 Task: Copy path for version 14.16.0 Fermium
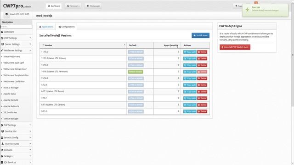pyautogui.click(x=190, y=72)
